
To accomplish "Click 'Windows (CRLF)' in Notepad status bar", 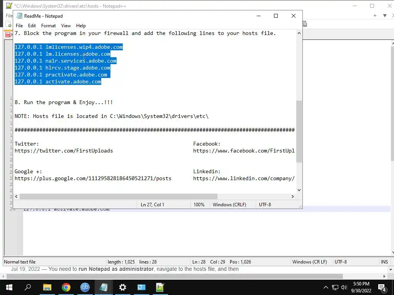I will pyautogui.click(x=229, y=205).
